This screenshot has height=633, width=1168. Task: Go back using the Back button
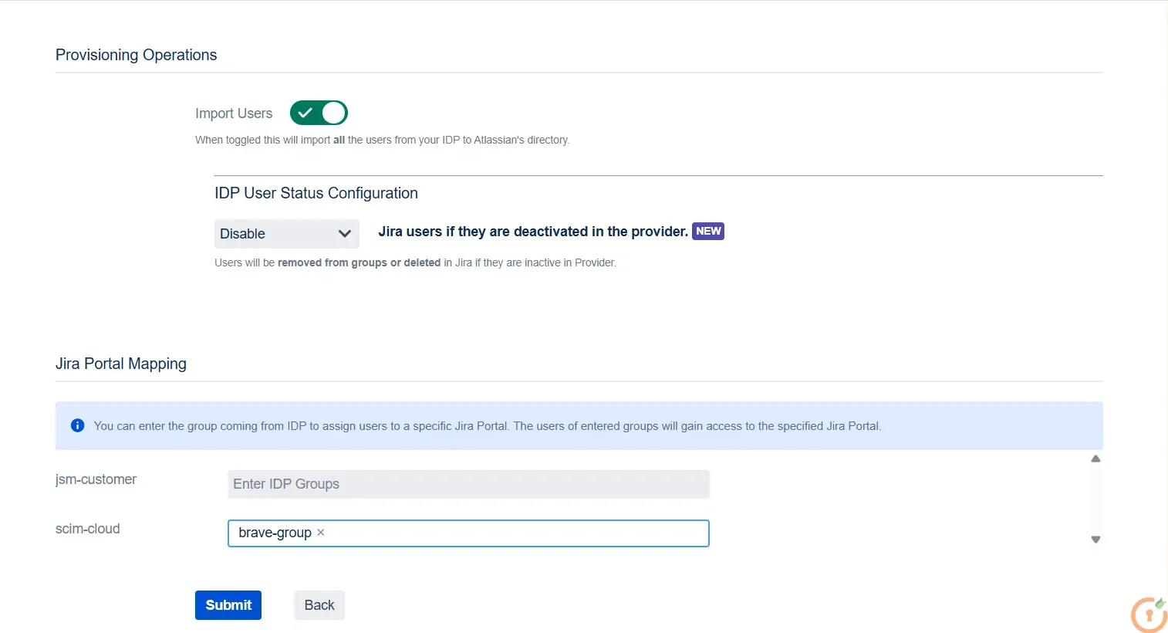(319, 605)
